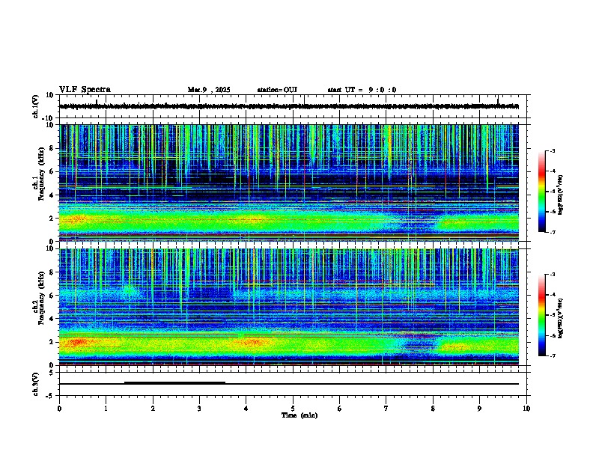Click the ch.2 color scale bar
593x458 pixels.
(x=542, y=315)
